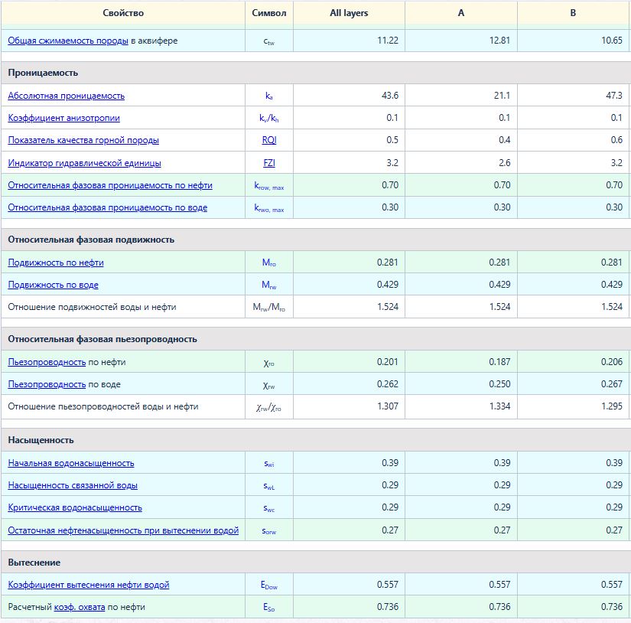631x623 pixels.
Task: Follow the Подвижность по воде link
Action: point(53,285)
